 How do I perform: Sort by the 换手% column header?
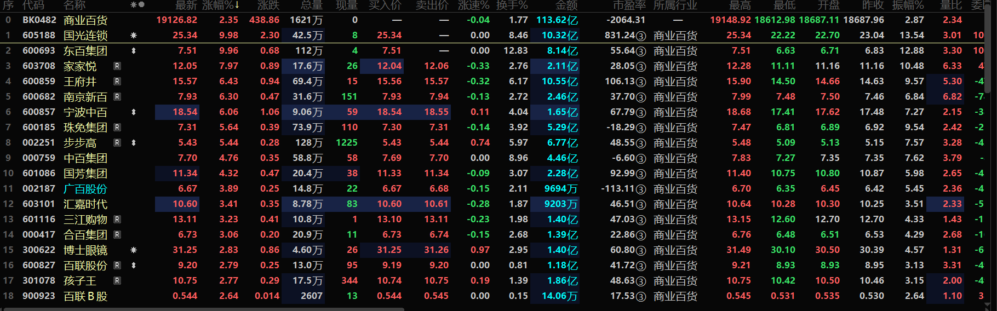click(x=512, y=5)
